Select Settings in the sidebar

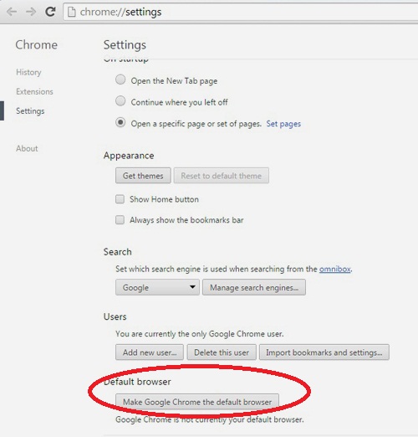30,111
